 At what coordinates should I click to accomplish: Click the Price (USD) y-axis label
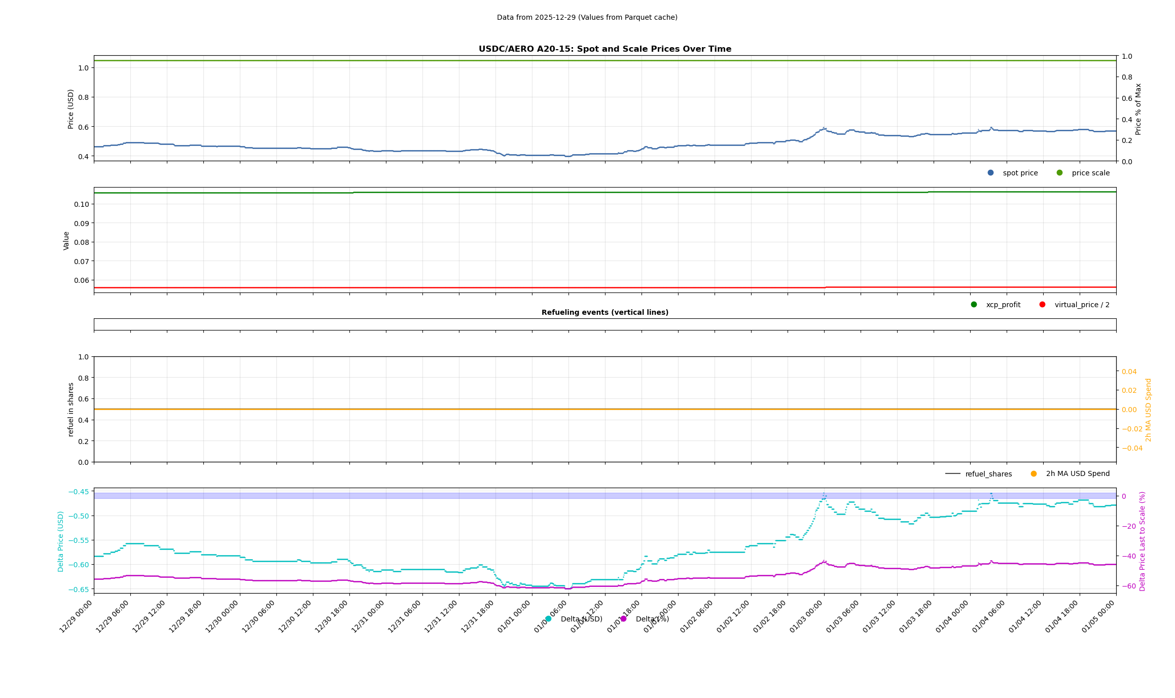(71, 109)
